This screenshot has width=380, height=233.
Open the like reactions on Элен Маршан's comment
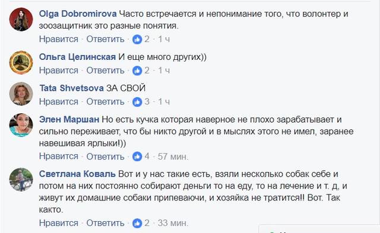point(141,157)
